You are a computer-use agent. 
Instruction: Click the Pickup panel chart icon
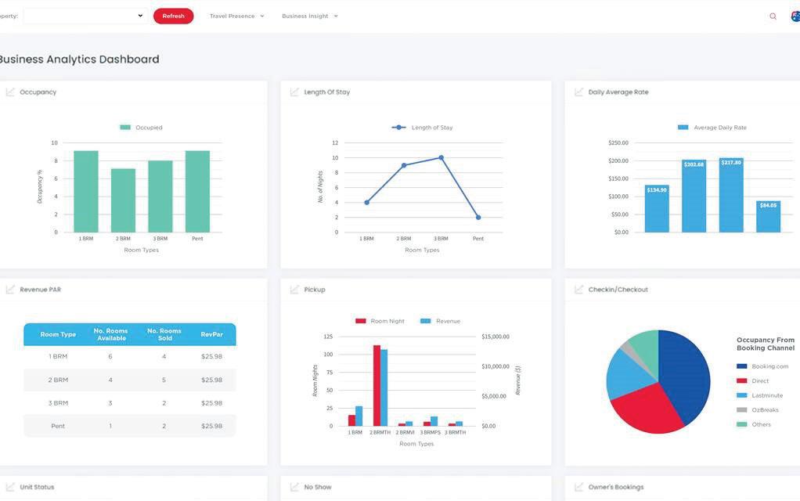(x=294, y=290)
